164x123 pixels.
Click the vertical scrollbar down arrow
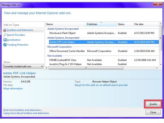coord(161,65)
